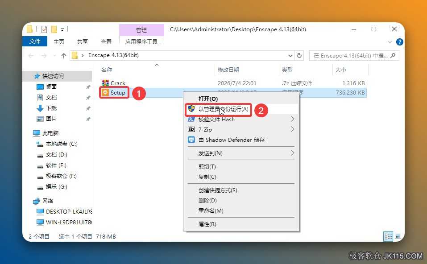Choose 复制(C) from the context menu
Image resolution: width=427 pixels, height=264 pixels.
click(x=241, y=177)
